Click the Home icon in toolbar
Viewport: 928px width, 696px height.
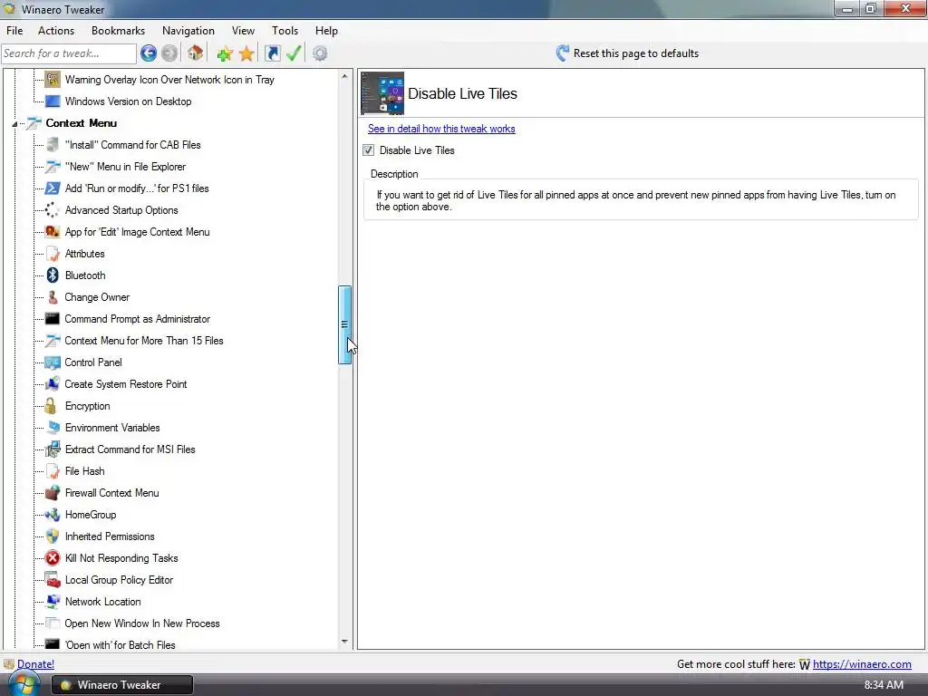coord(196,53)
